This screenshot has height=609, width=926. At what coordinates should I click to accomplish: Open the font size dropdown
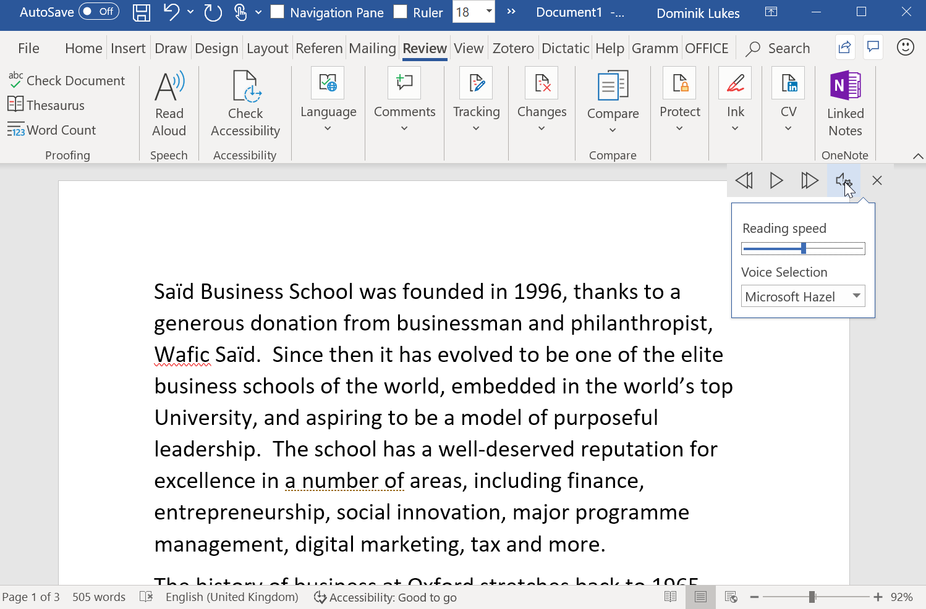point(489,12)
